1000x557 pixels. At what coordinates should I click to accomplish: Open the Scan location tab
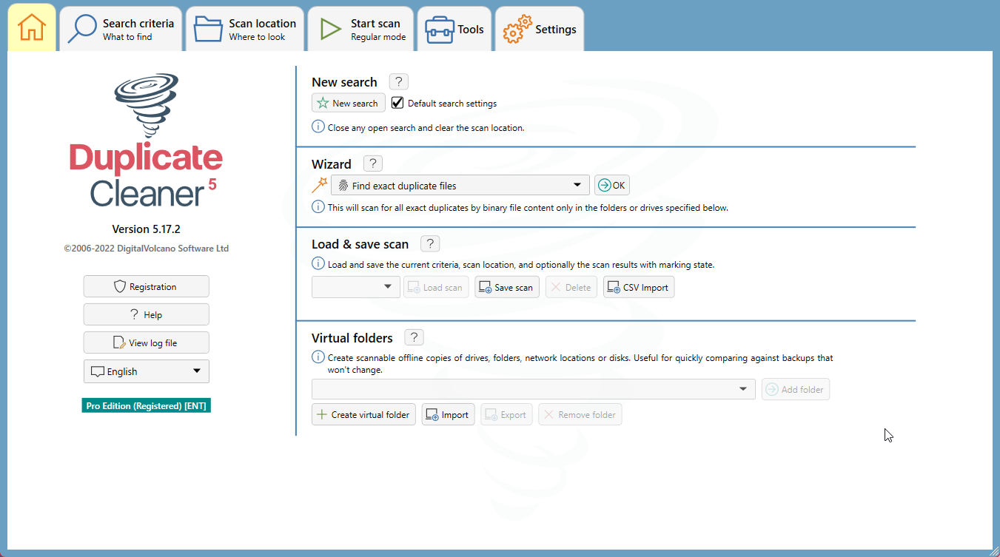tap(245, 30)
